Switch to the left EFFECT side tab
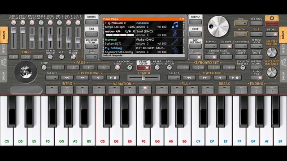 click(x=4, y=49)
